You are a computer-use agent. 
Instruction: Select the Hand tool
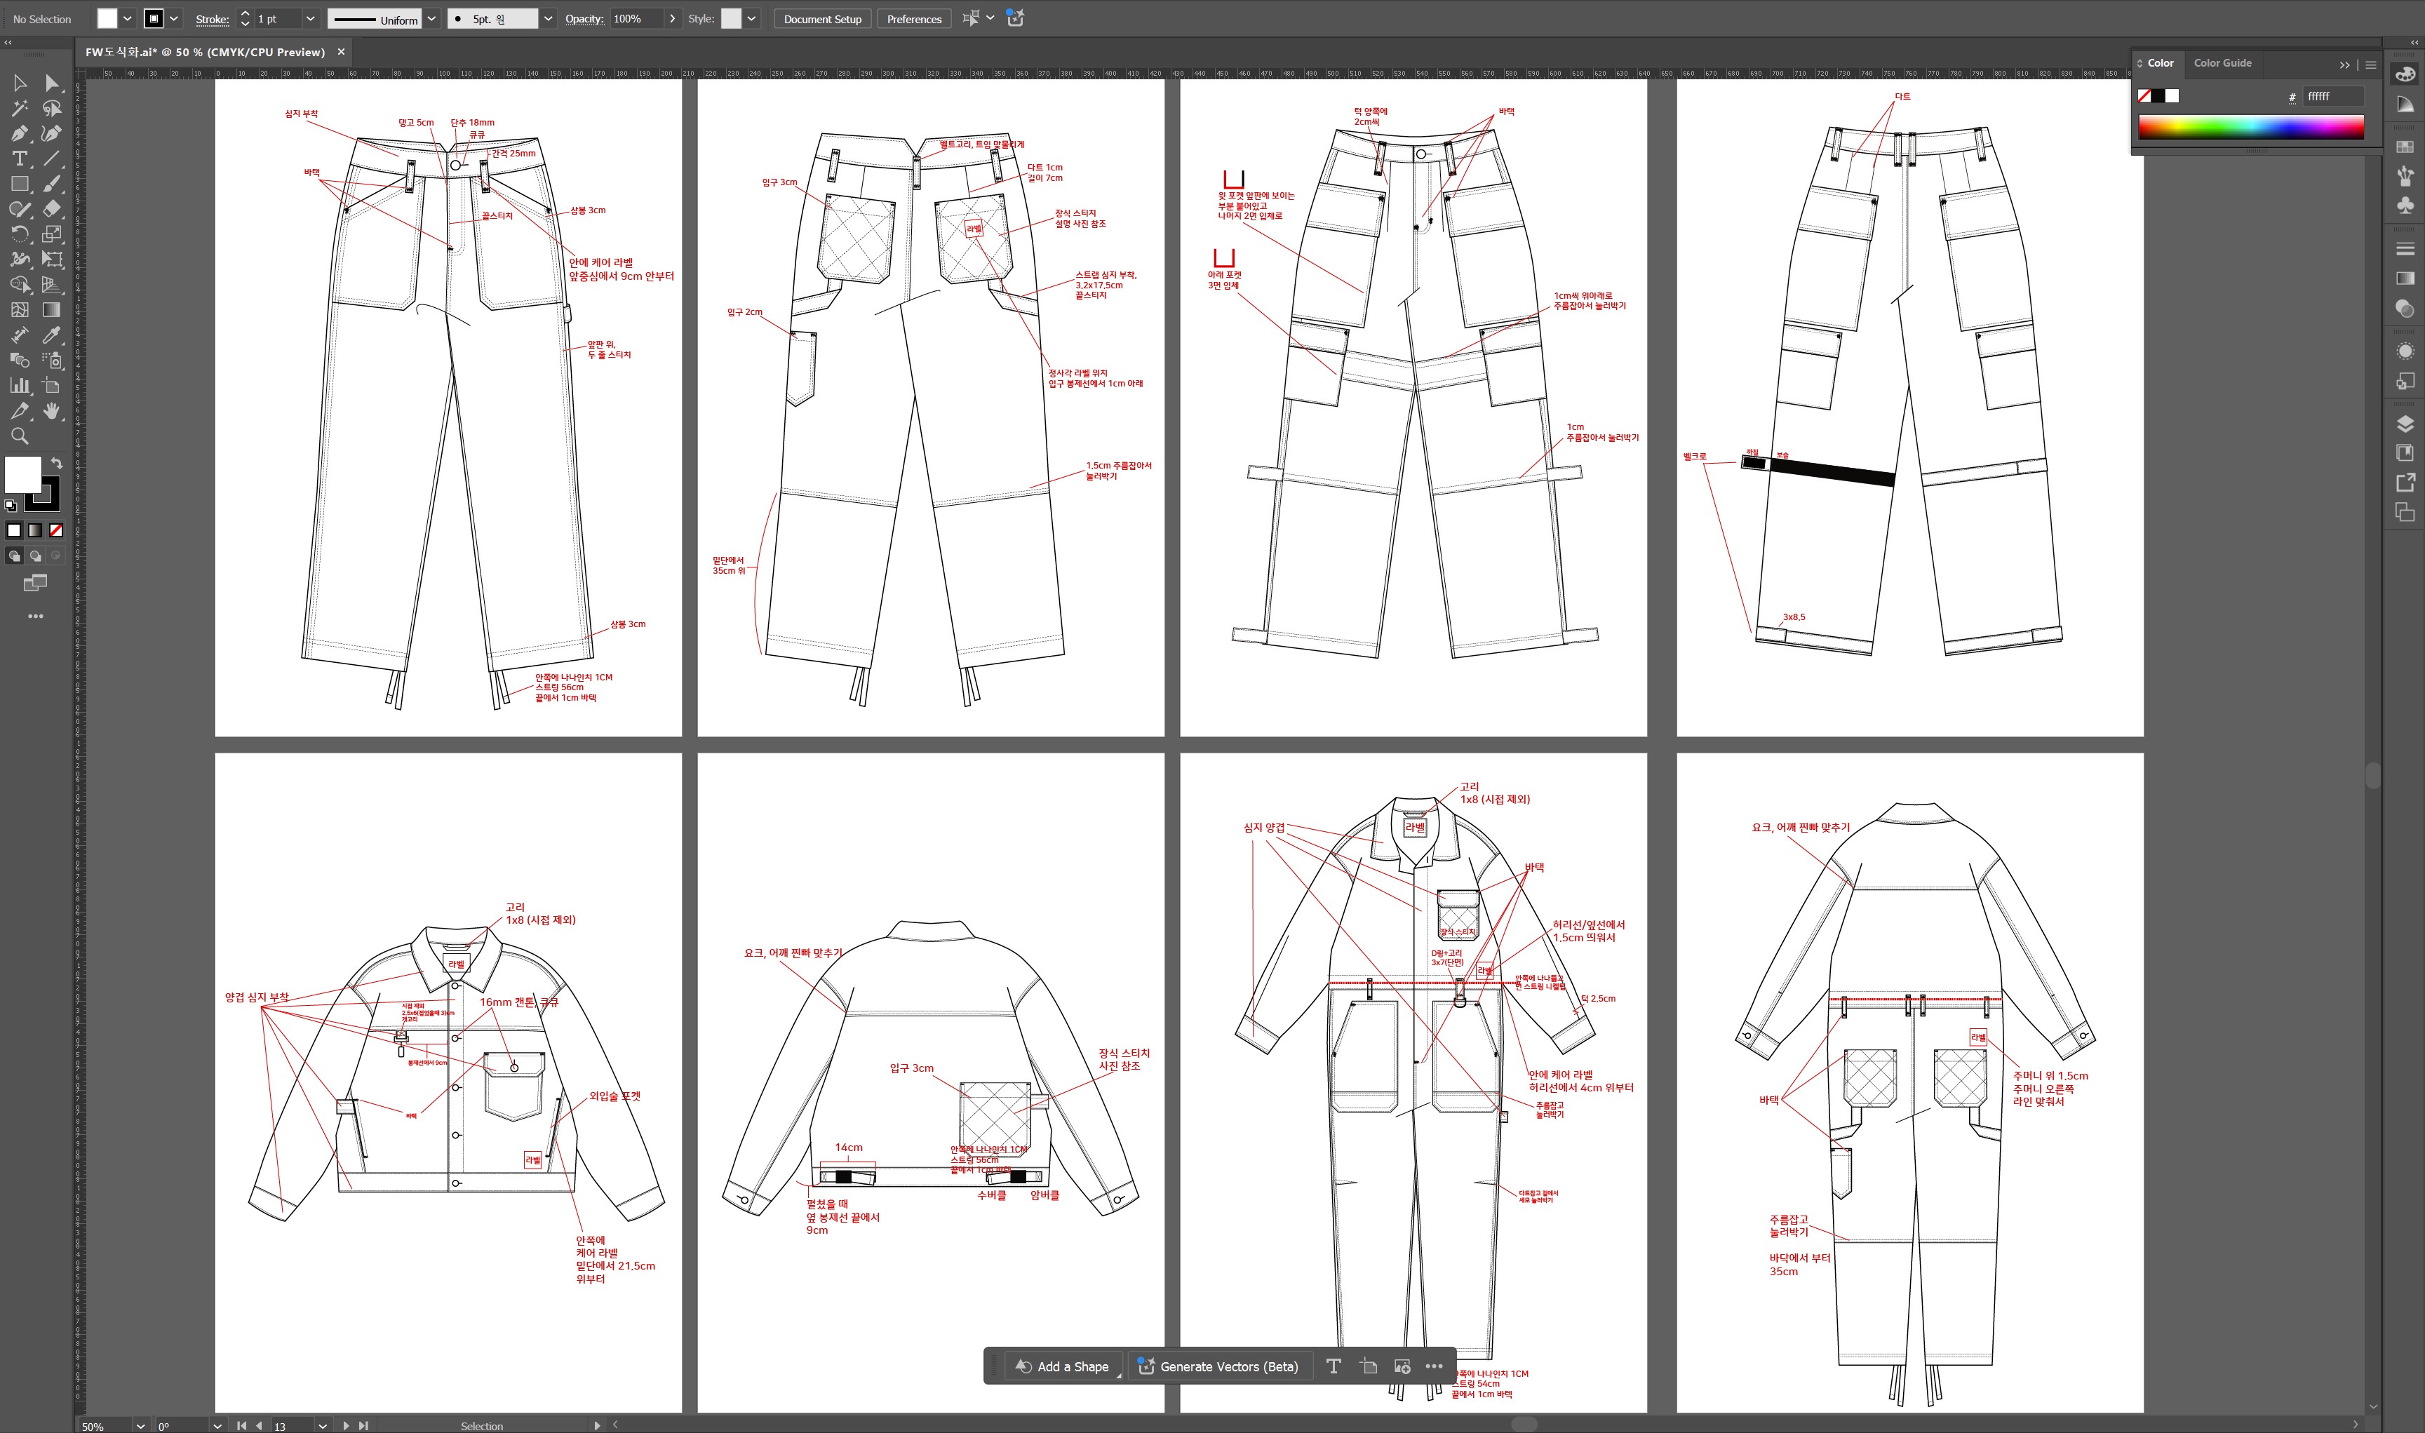(52, 410)
